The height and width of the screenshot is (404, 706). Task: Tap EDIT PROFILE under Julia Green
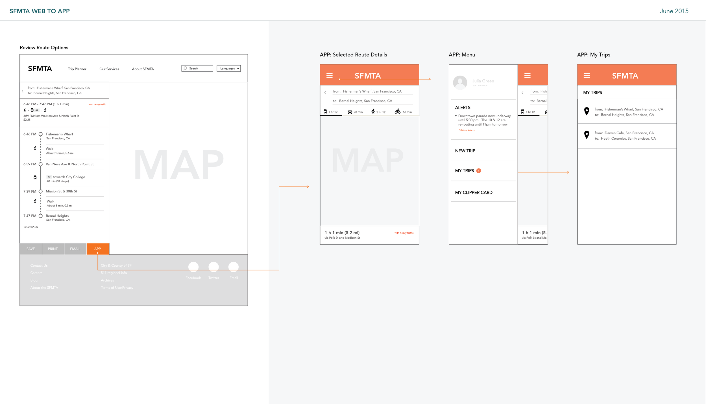coord(480,85)
